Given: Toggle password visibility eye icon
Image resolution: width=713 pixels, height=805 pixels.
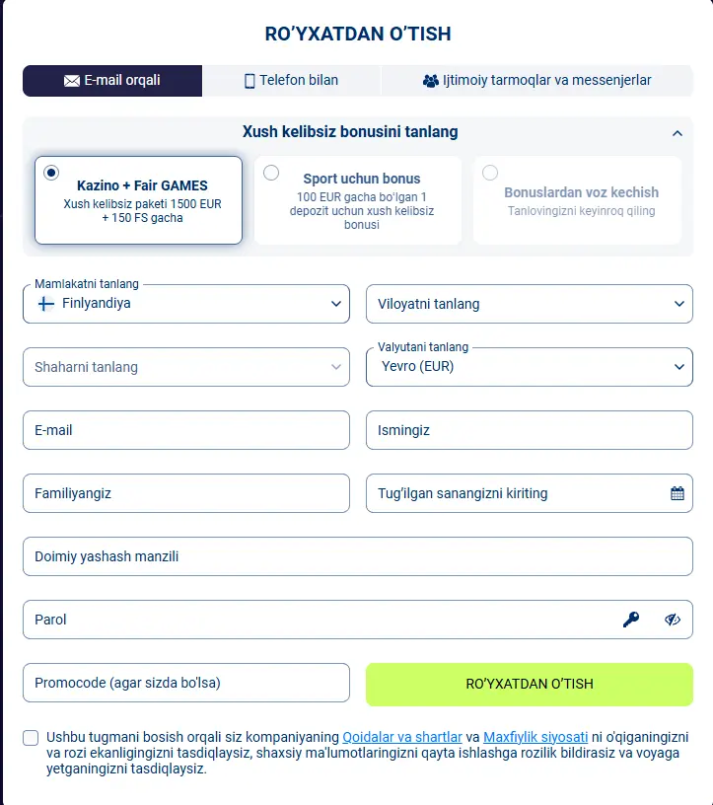Looking at the screenshot, I should point(674,620).
